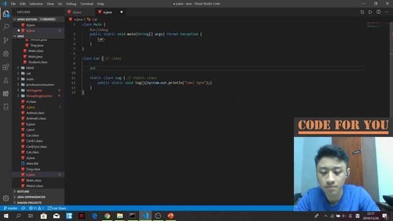Open Main.java in the file tree
The image size is (393, 221).
[x=35, y=56]
